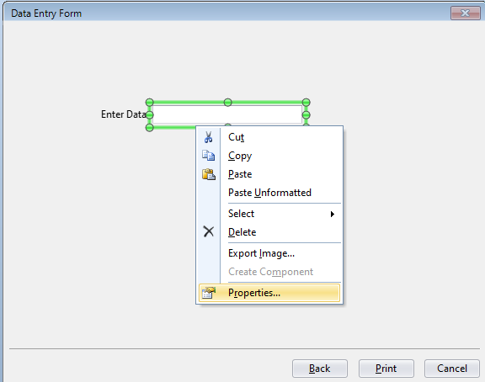Click the Paste clipboard icon
Screen dimensions: 485x382
point(209,174)
